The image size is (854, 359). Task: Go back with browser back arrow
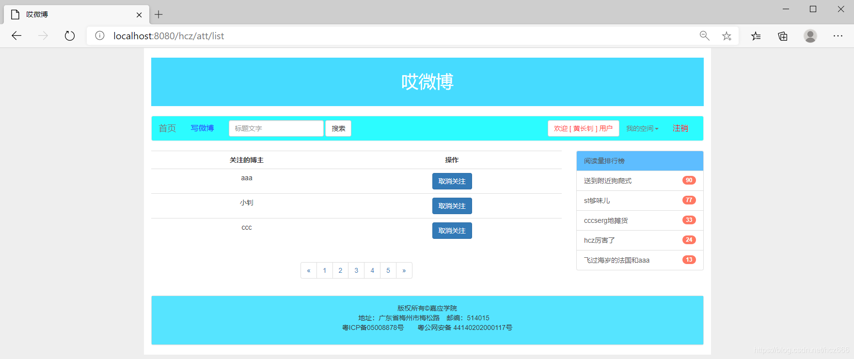[x=16, y=36]
